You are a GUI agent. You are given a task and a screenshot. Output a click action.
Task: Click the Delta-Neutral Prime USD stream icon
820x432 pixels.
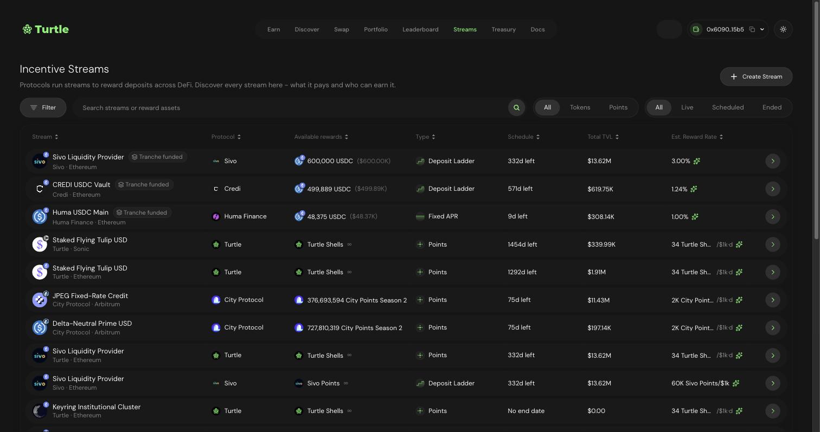click(40, 327)
